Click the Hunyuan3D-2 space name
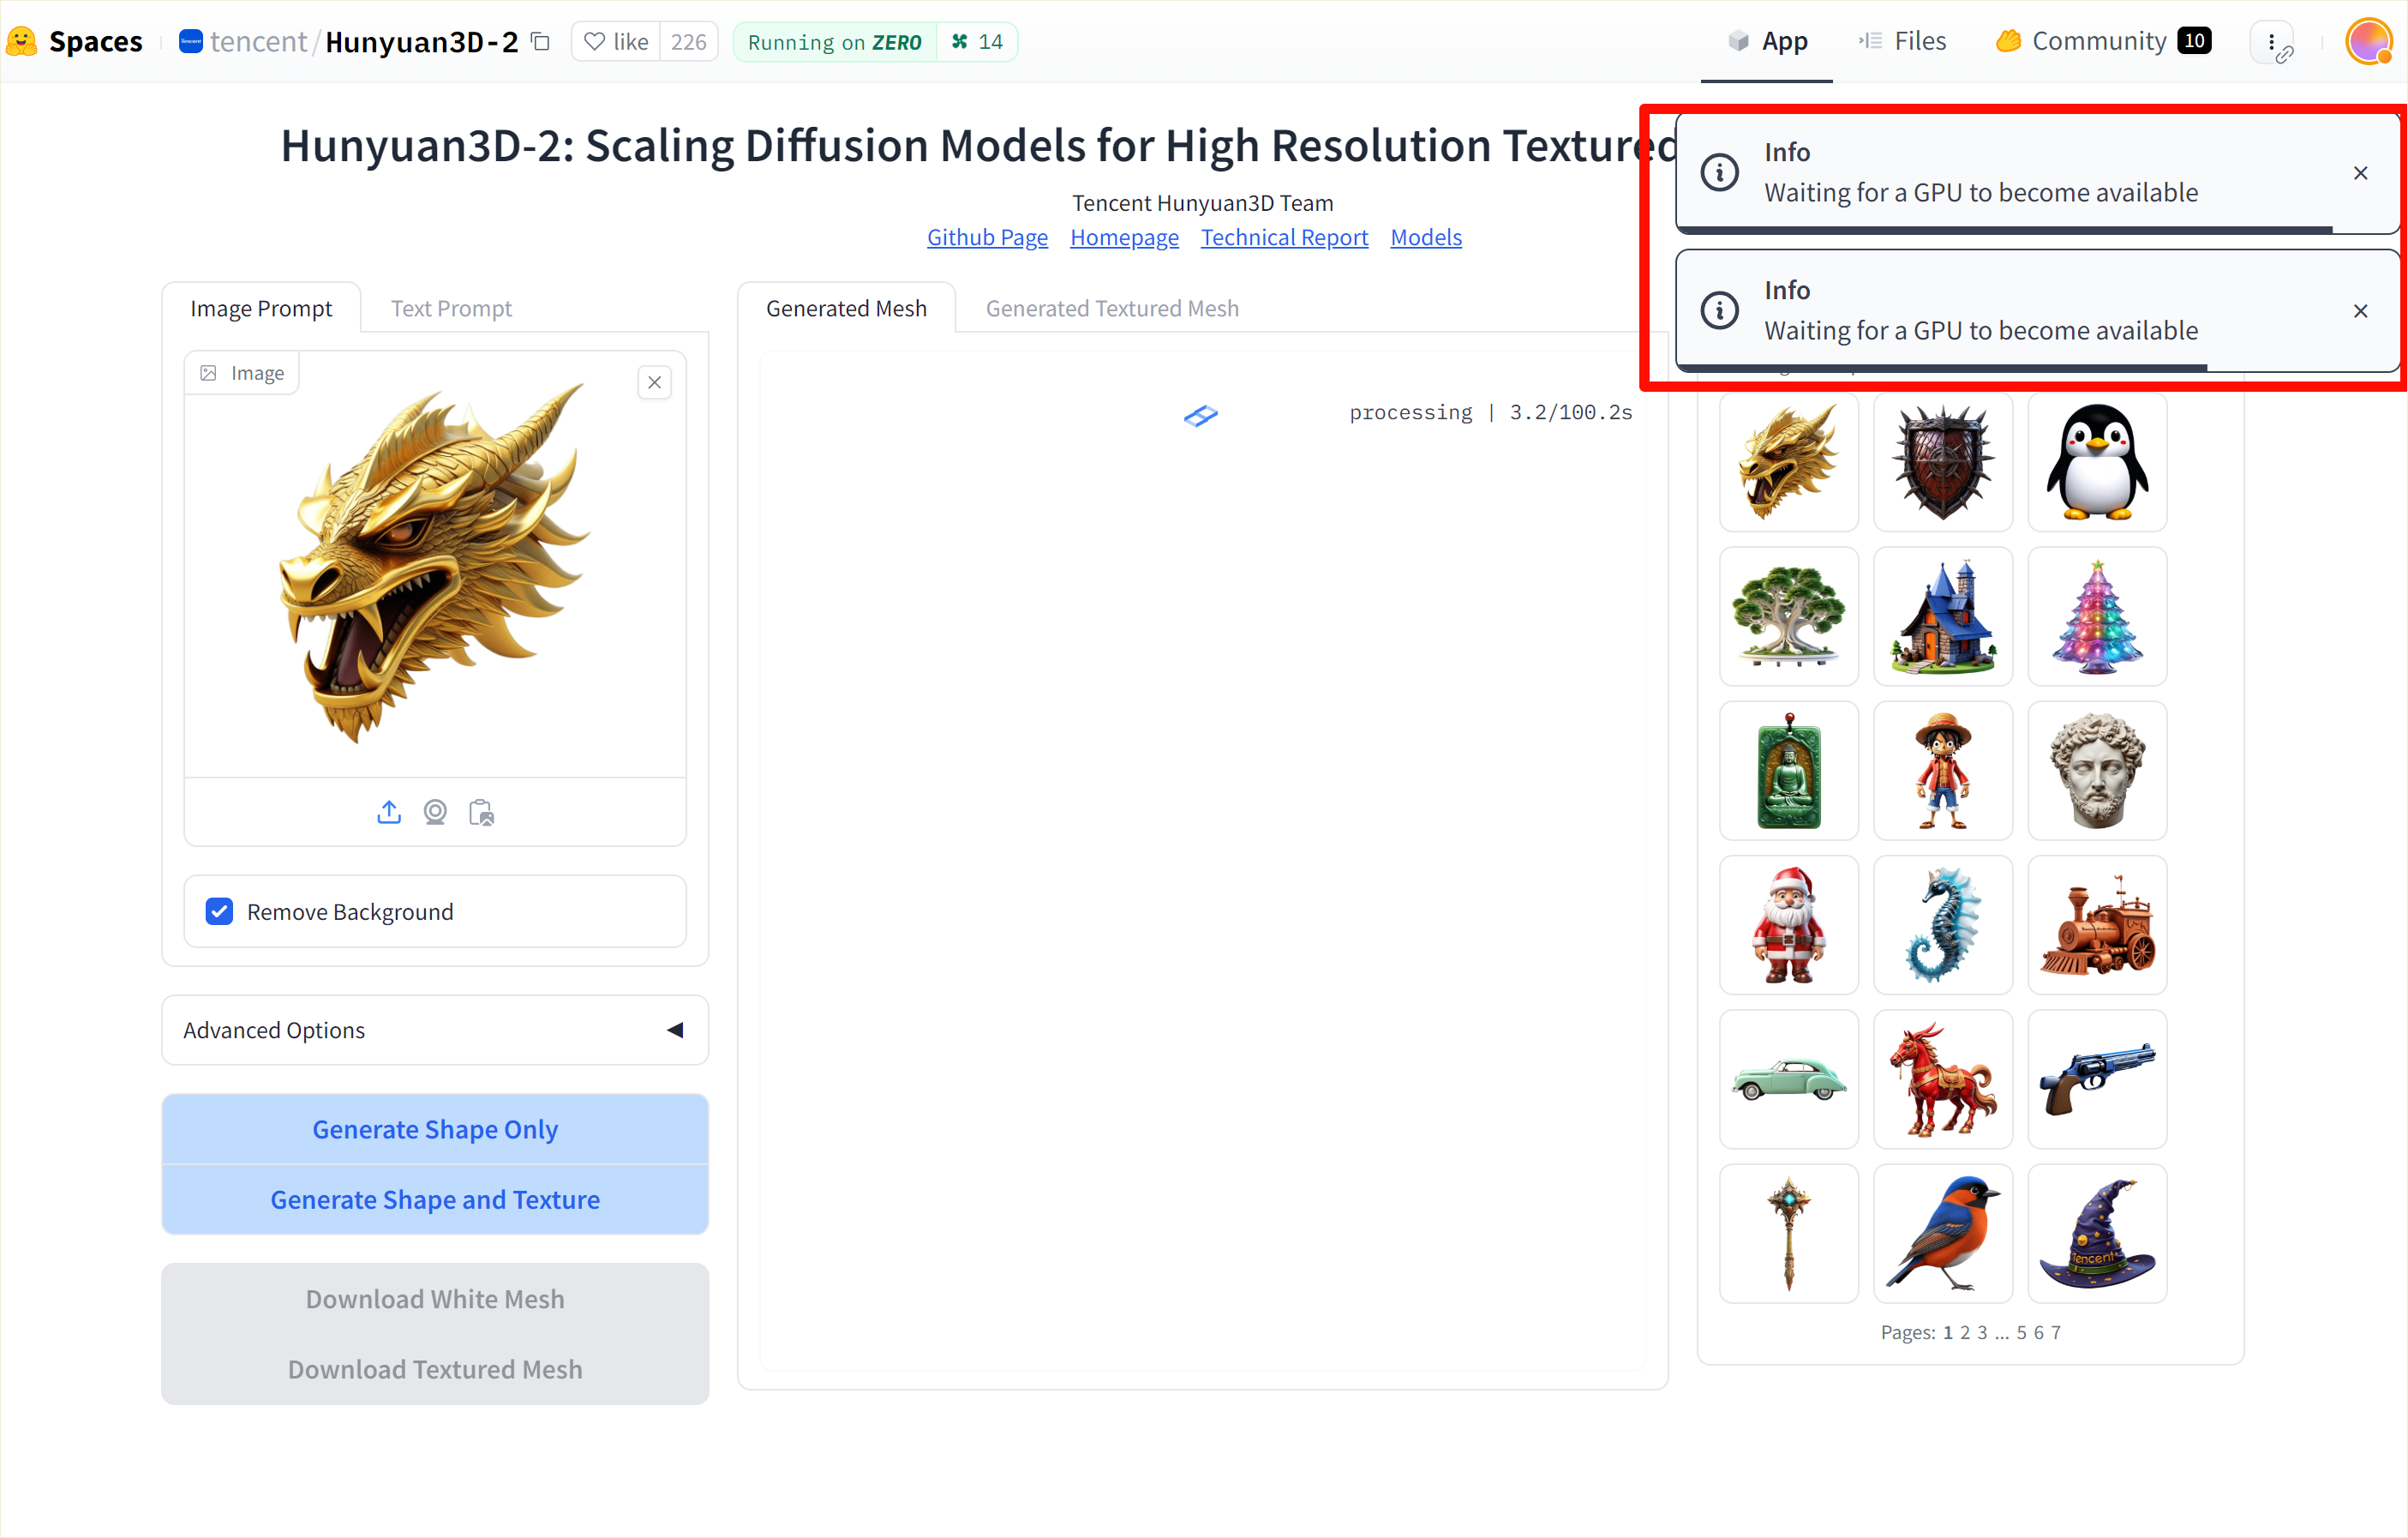The image size is (2408, 1538). click(x=421, y=41)
